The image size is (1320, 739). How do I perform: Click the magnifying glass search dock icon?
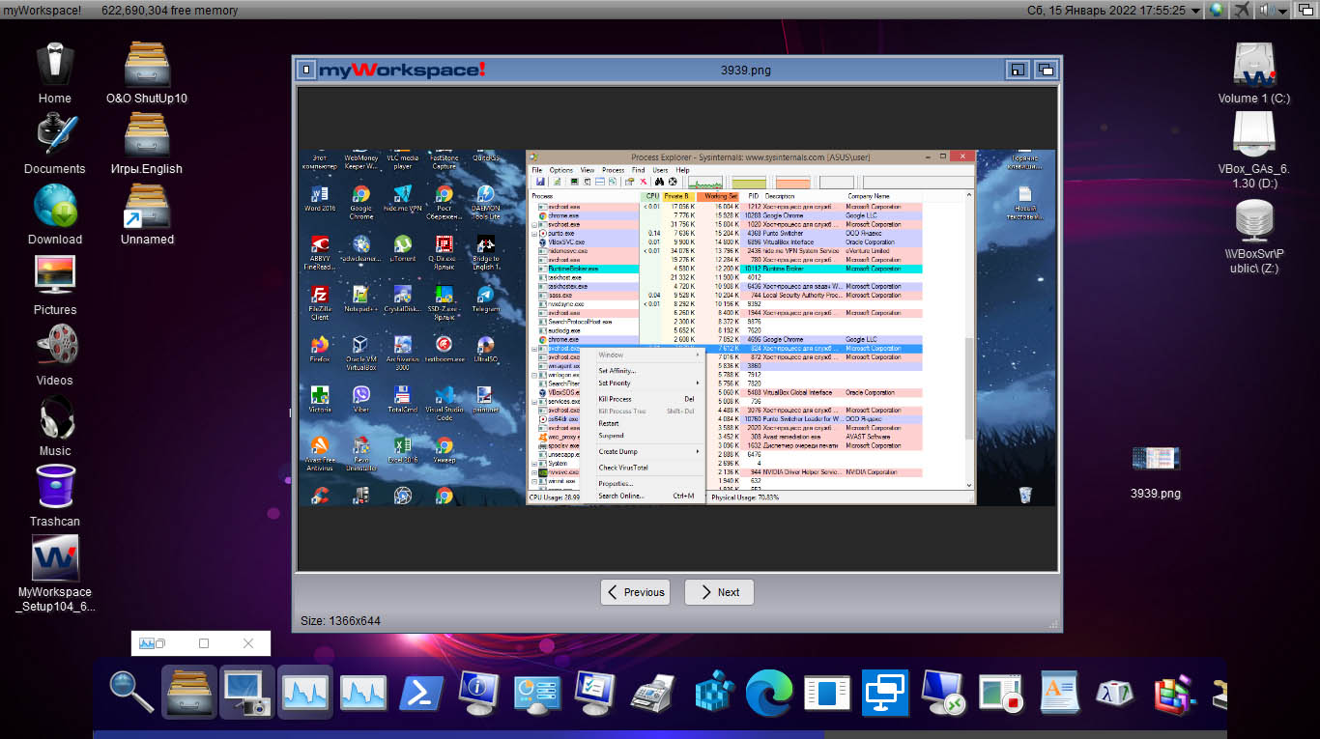pos(130,693)
